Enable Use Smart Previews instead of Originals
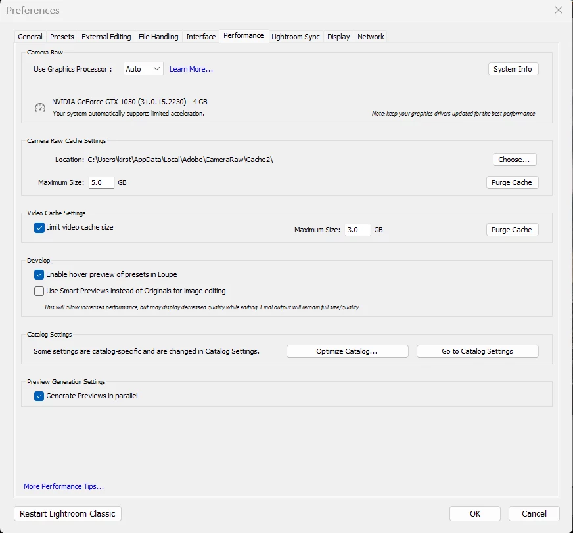Viewport: 573px width, 533px height. (x=39, y=291)
